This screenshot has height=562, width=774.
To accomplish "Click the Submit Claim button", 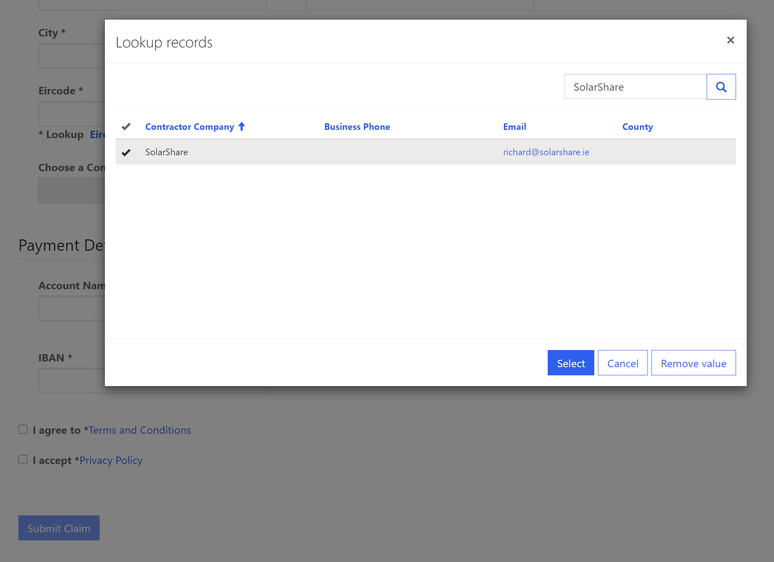I will 59,528.
